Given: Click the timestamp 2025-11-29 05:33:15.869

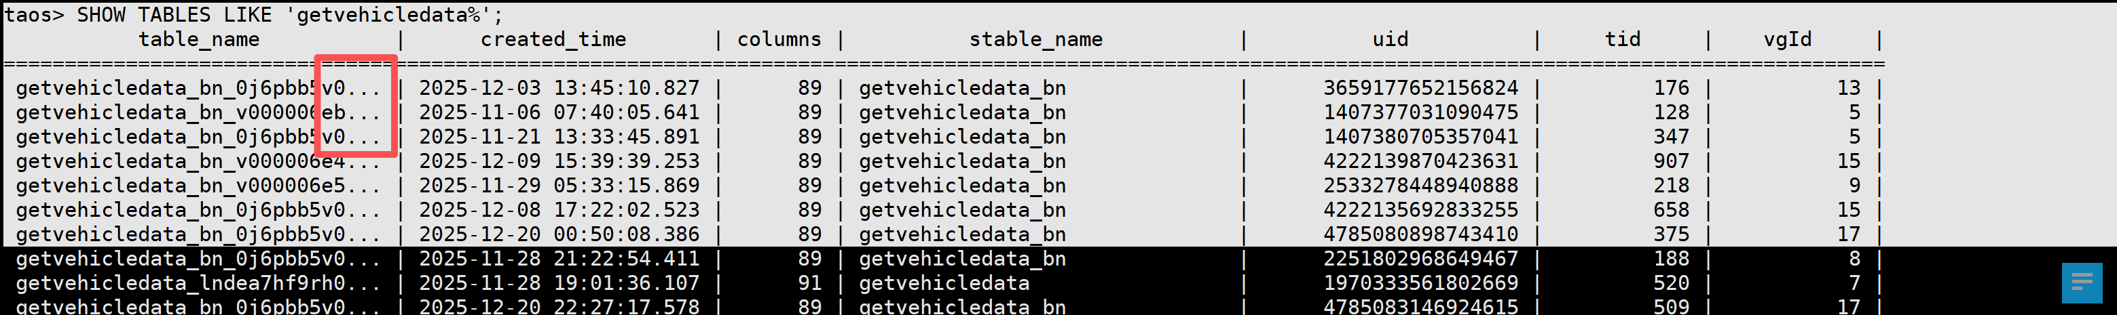Looking at the screenshot, I should click(559, 186).
